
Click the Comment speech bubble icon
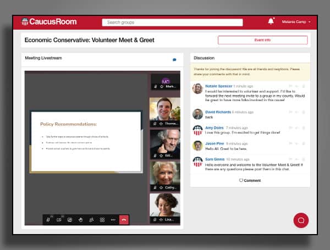pos(241,180)
